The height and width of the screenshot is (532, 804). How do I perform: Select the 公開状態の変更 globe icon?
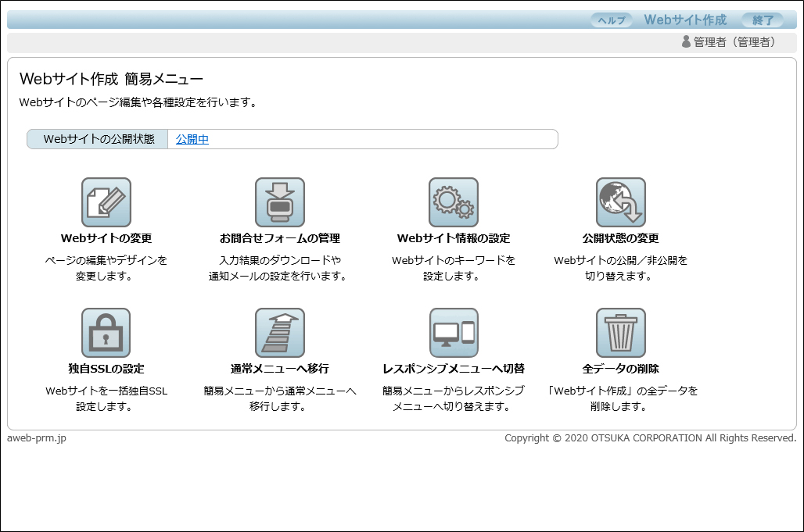[x=621, y=202]
